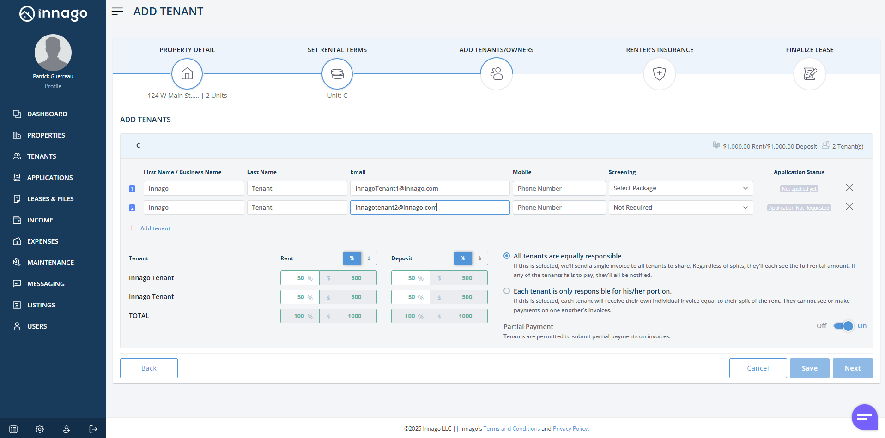Click the Set Rental Terms coins icon

(337, 74)
